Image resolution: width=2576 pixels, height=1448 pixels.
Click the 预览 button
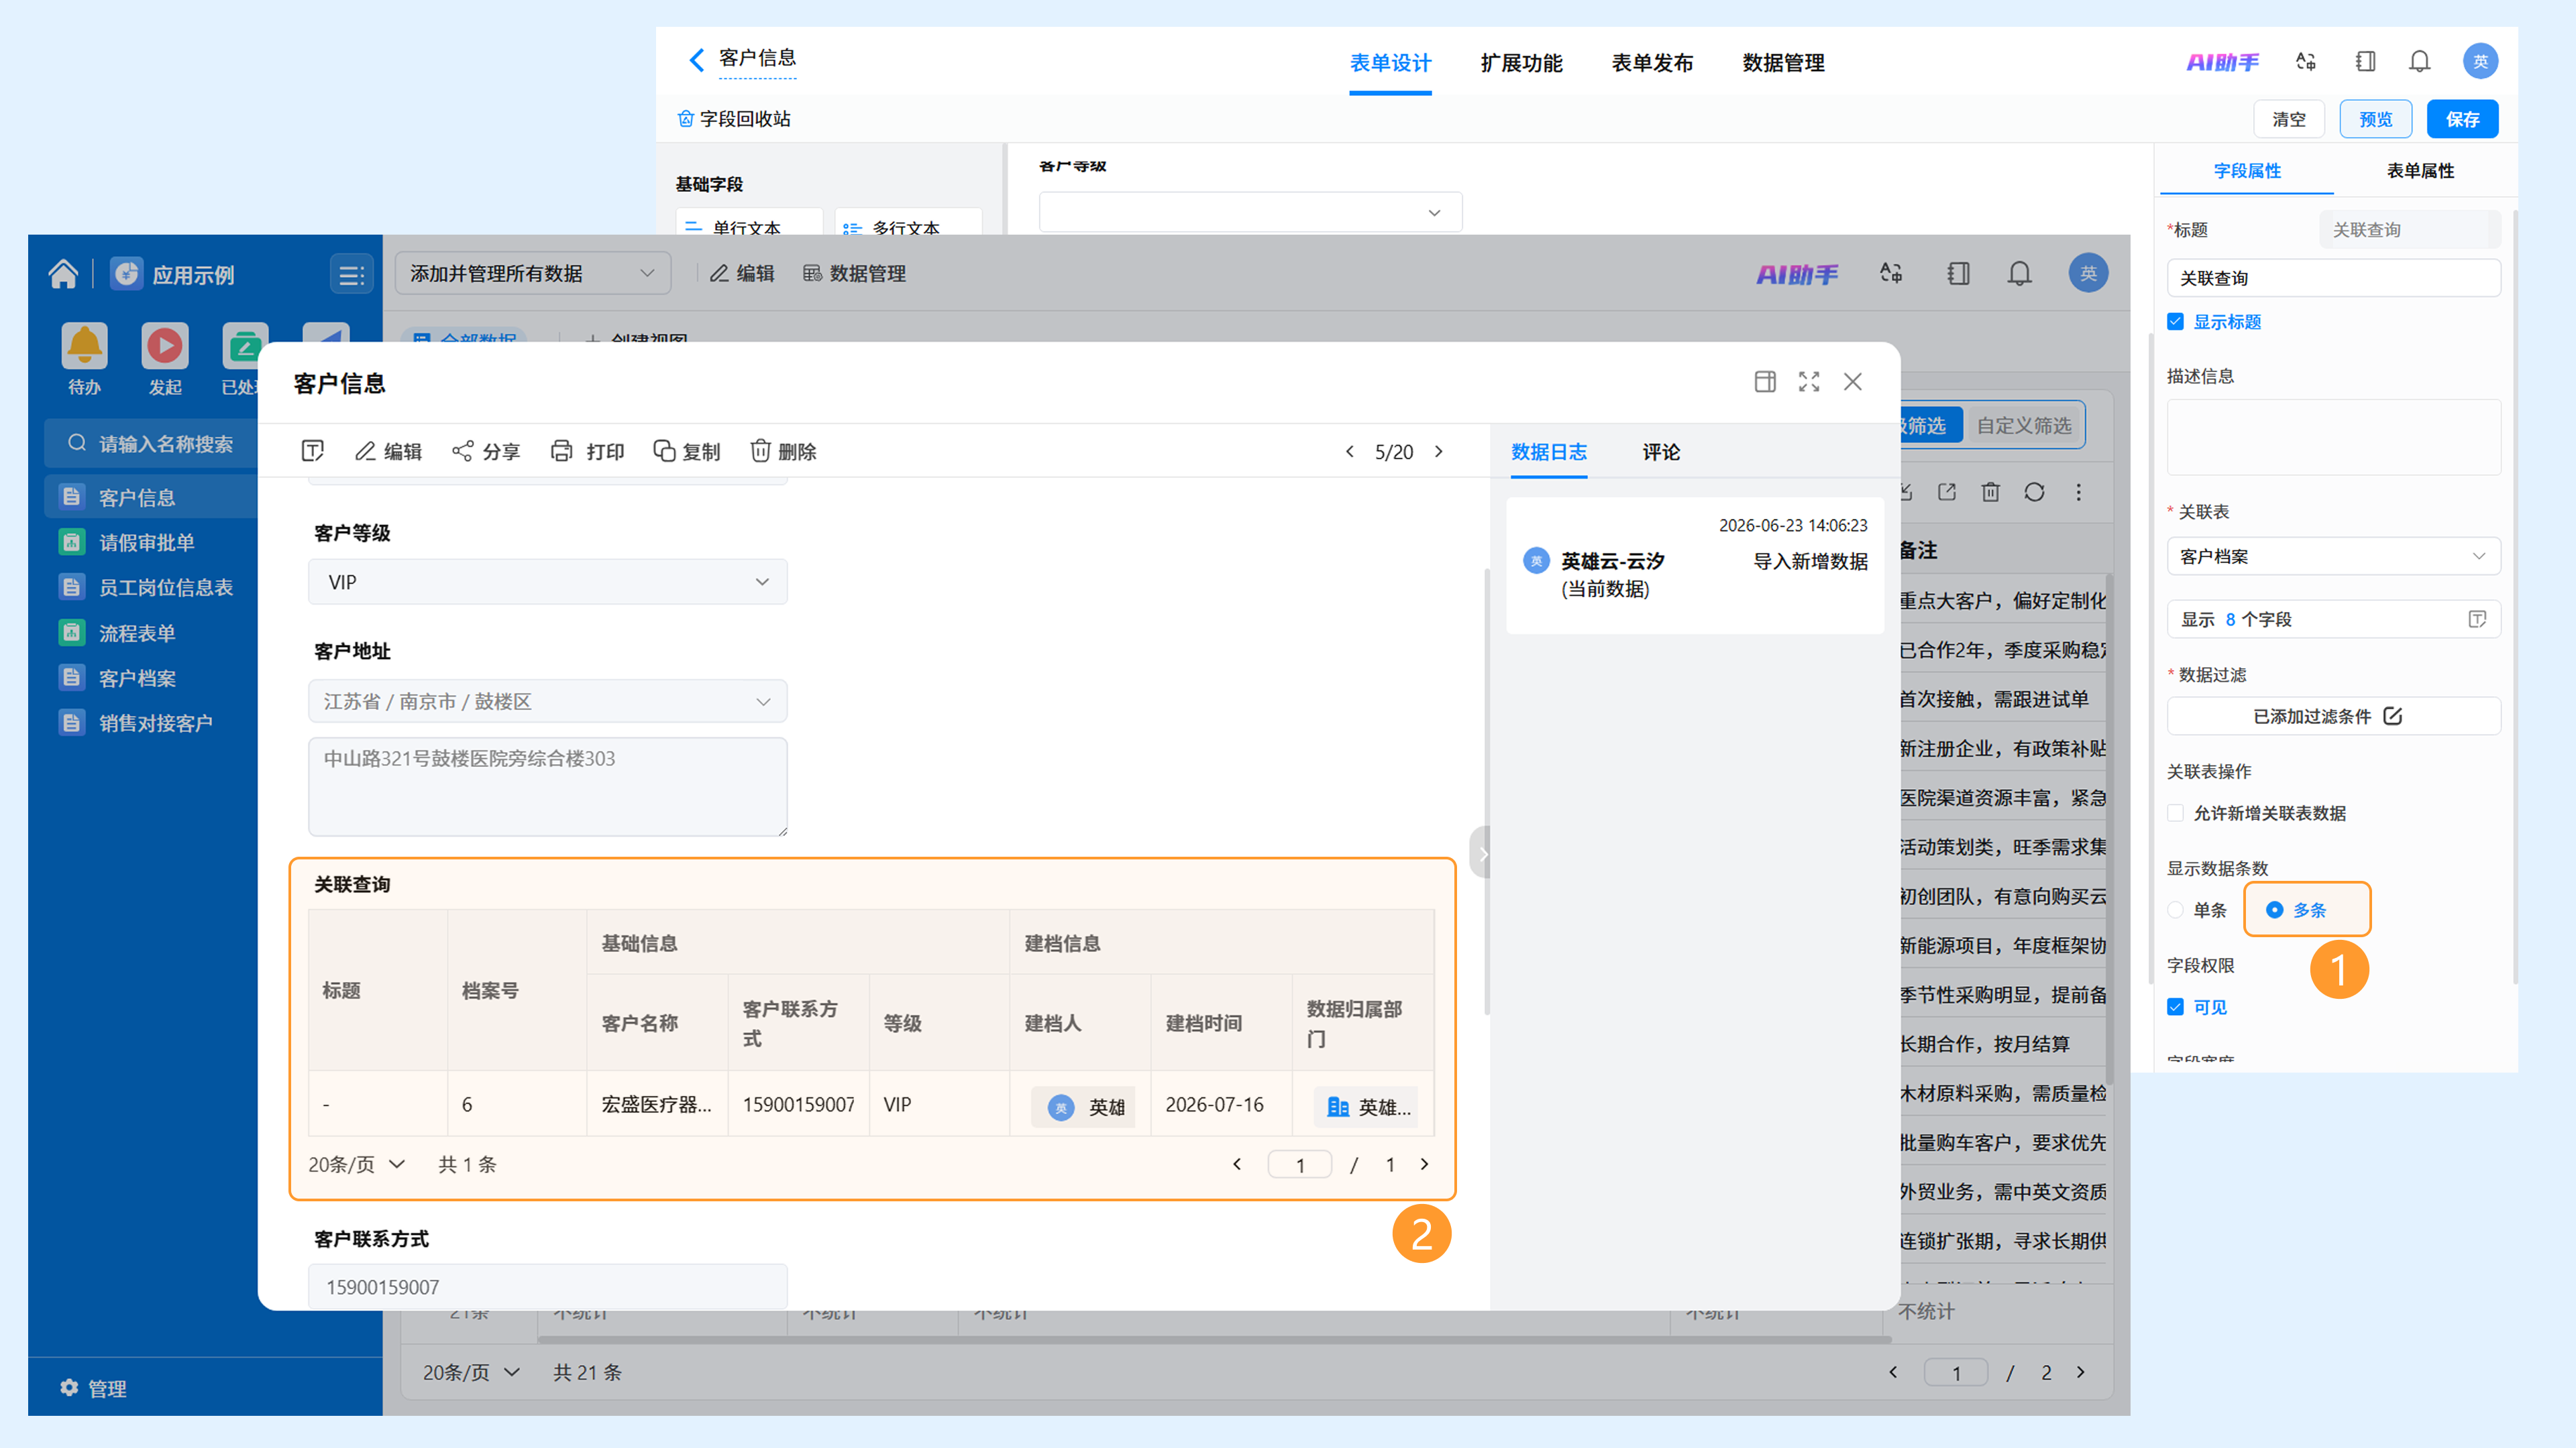(x=2376, y=119)
